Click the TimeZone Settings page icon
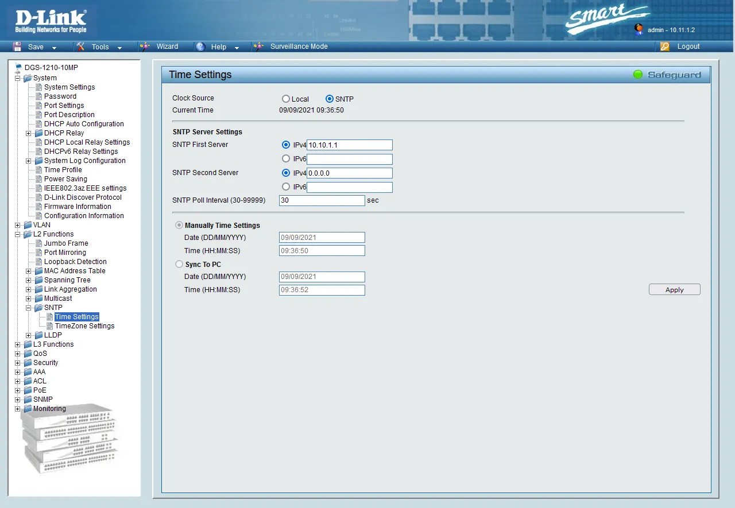The image size is (735, 508). tap(50, 326)
